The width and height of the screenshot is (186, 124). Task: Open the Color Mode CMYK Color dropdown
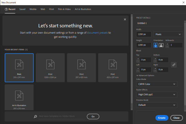coord(157,84)
